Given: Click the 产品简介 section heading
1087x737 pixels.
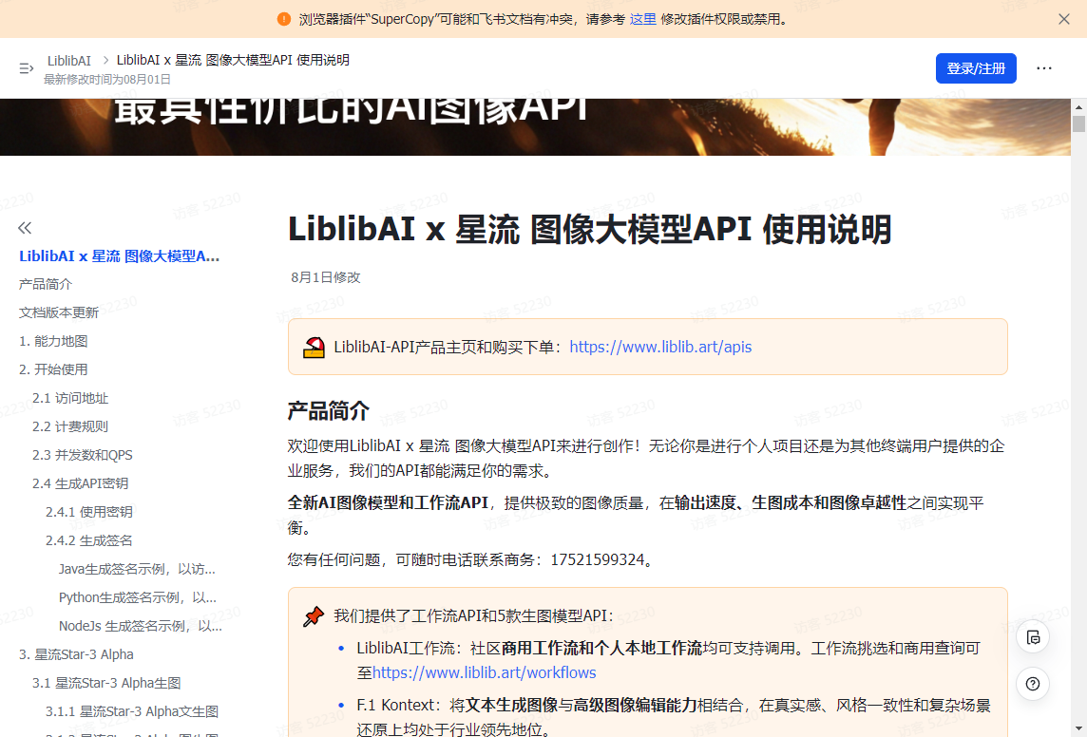Looking at the screenshot, I should click(329, 410).
